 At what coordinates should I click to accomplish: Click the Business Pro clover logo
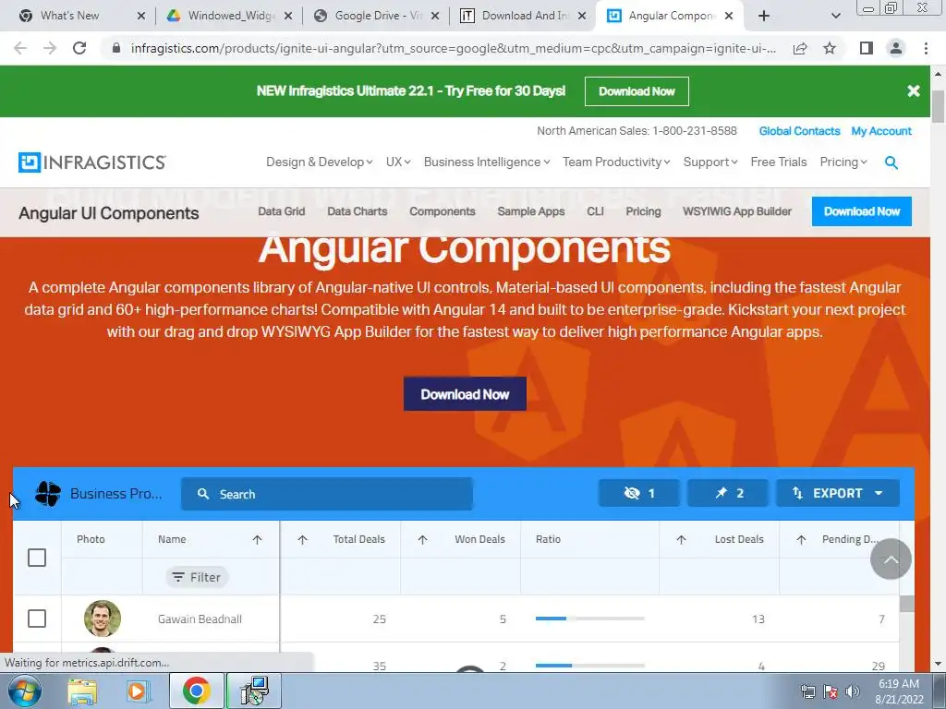coord(48,494)
